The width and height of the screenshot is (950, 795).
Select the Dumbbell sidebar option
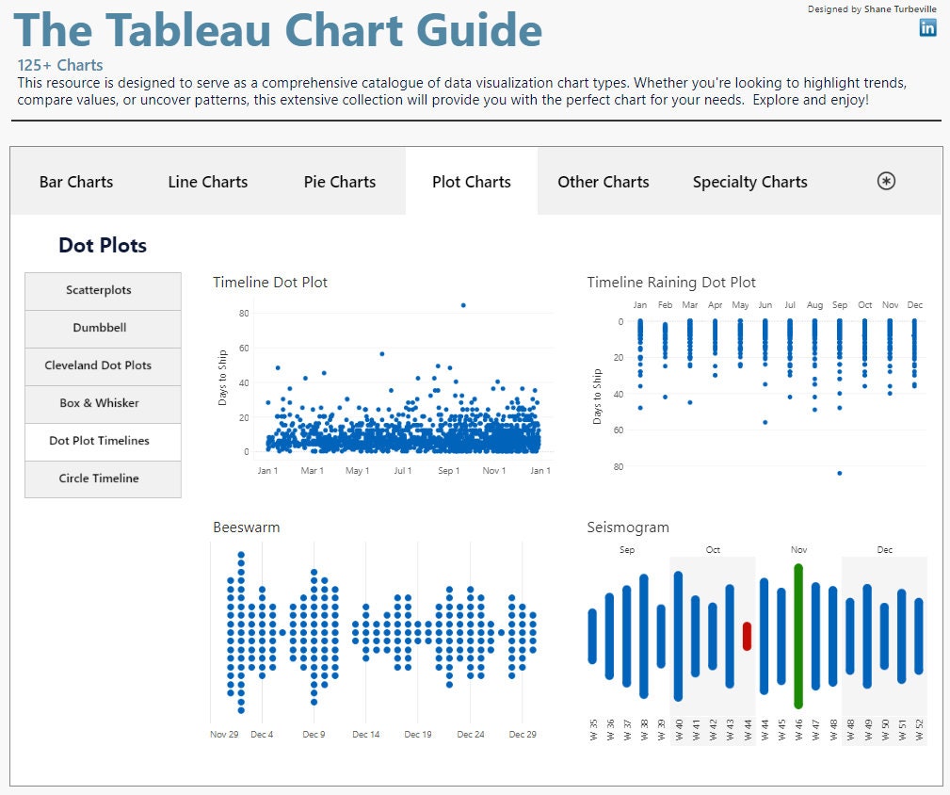102,328
